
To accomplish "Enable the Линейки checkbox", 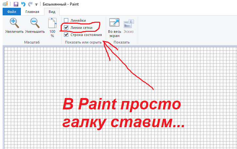I will (66, 20).
